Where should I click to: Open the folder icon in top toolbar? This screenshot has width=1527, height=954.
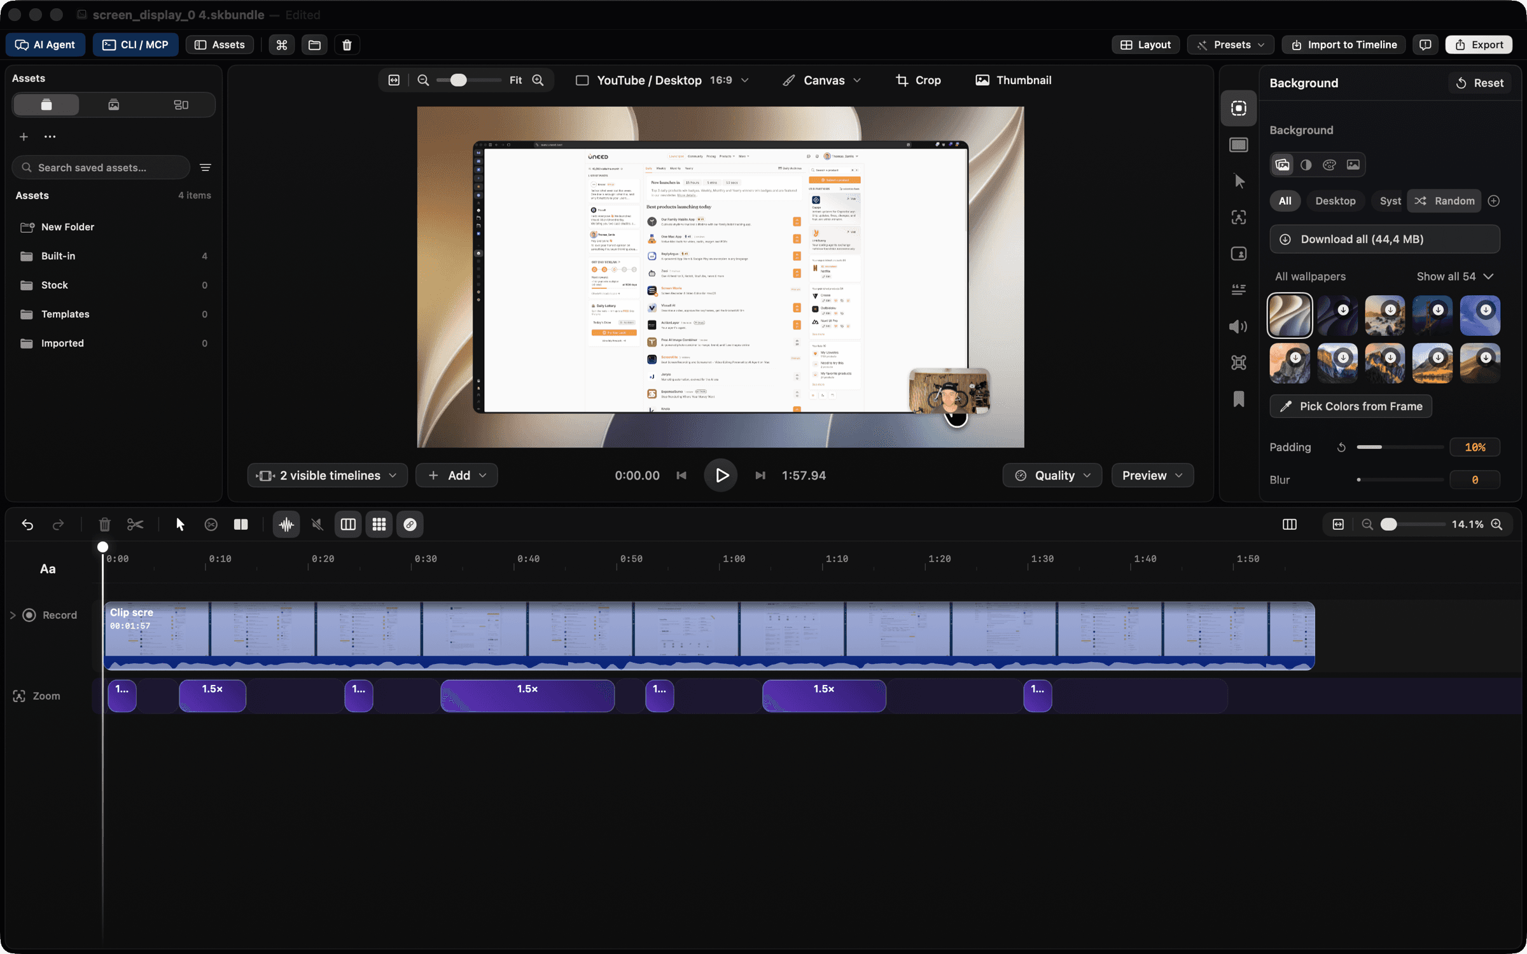314,45
